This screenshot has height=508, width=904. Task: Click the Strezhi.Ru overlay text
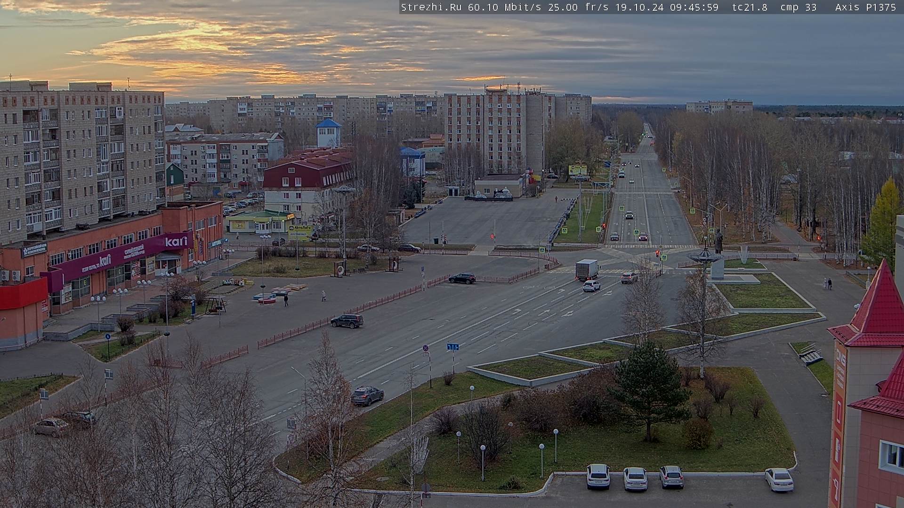(x=431, y=8)
